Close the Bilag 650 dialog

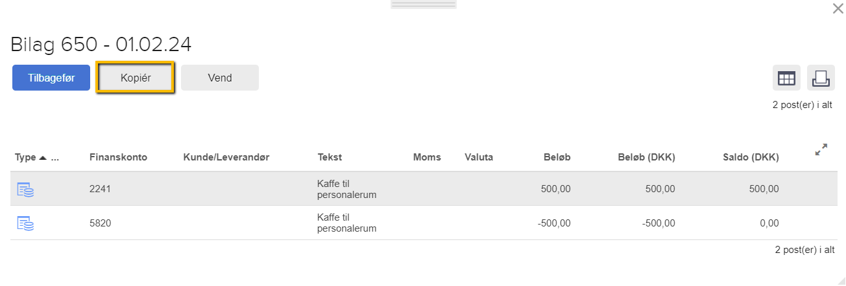click(838, 8)
